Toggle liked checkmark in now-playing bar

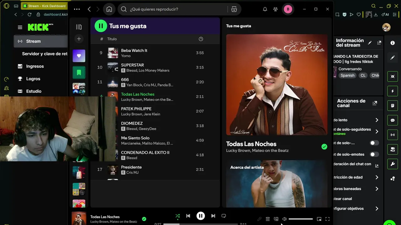[x=144, y=219]
